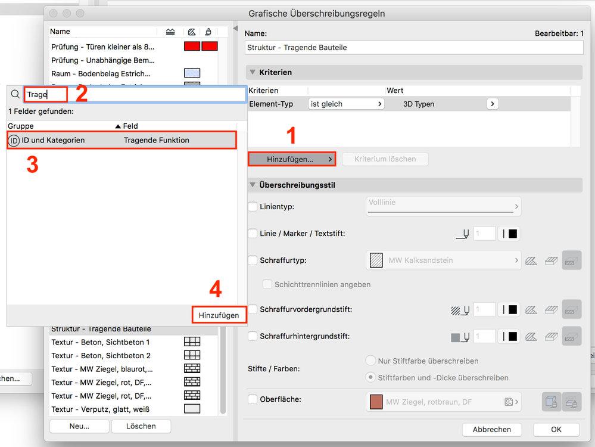
Task: Open the 'ist gleich' operator dropdown
Action: pos(346,104)
